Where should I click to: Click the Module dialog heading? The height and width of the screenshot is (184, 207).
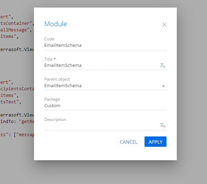pos(56,24)
